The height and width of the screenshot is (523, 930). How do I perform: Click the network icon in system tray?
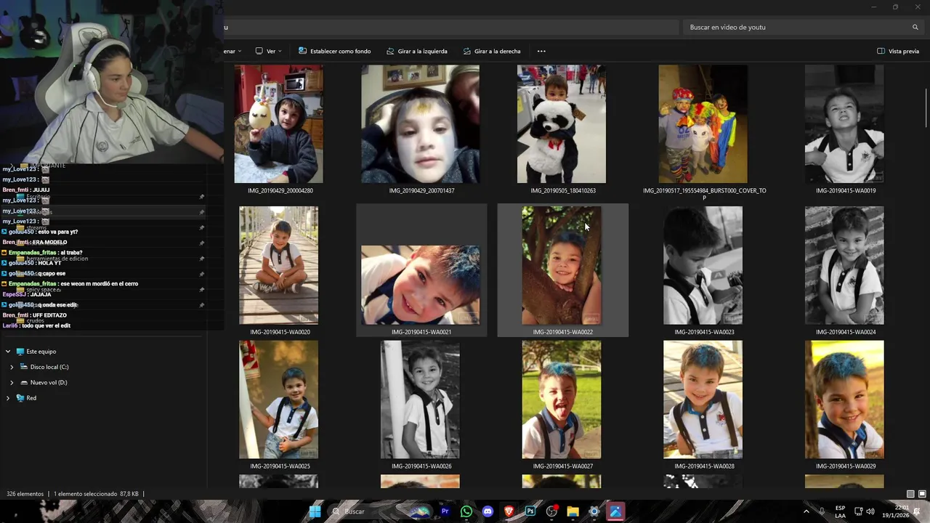[858, 511]
